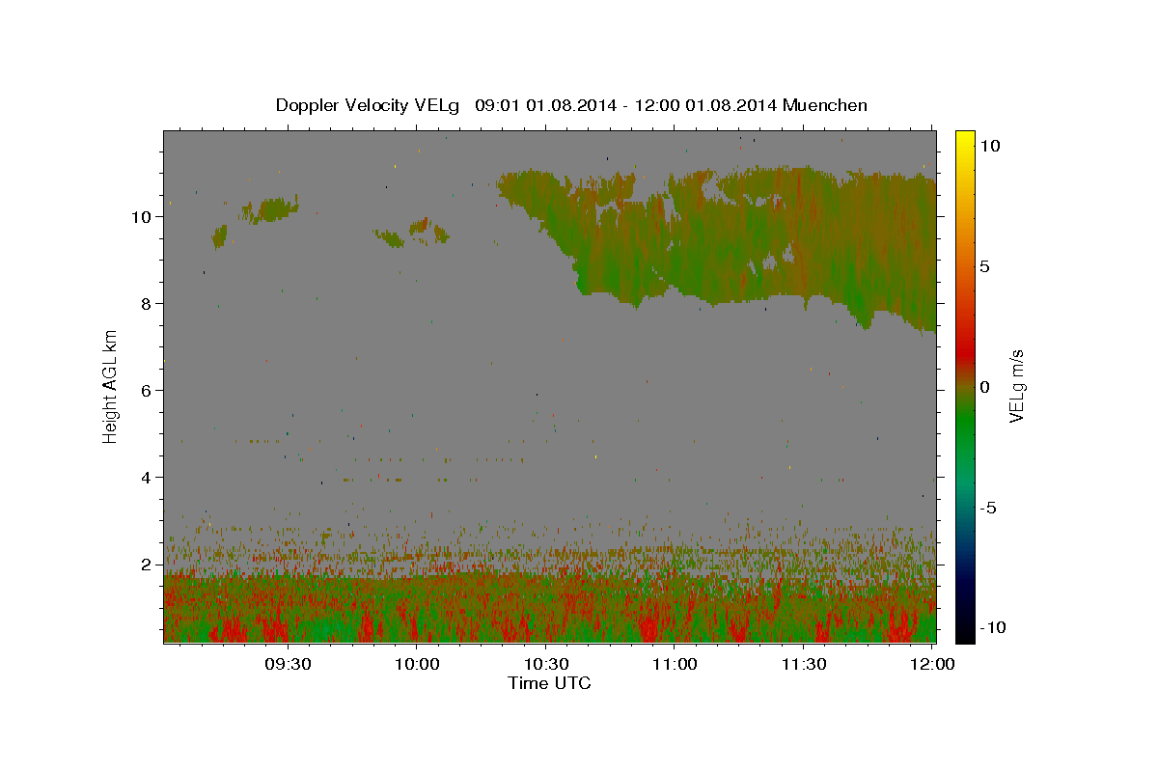The width and height of the screenshot is (1158, 772).
Task: Click the height axis label '2'
Action: pos(147,565)
